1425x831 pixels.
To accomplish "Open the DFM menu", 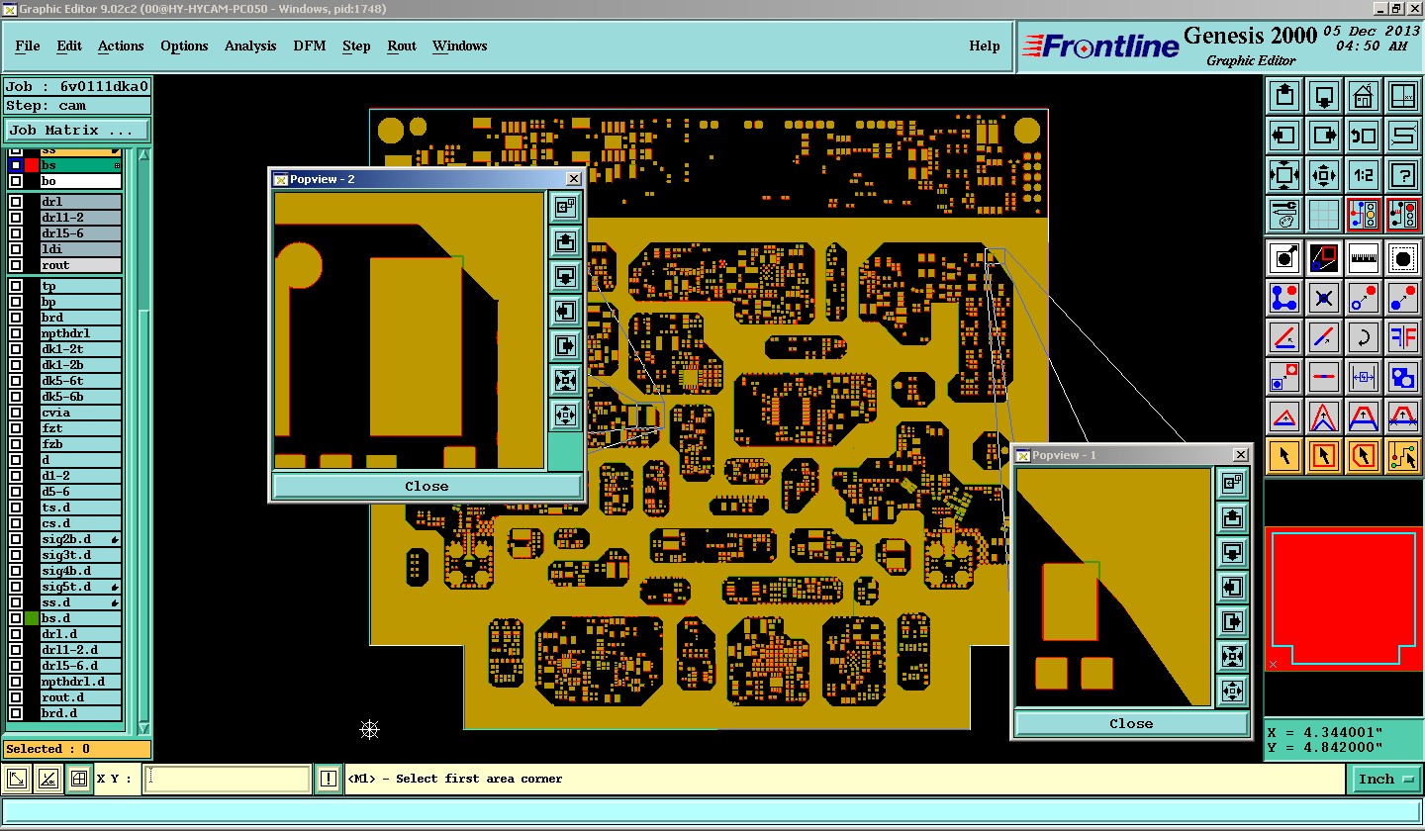I will (310, 46).
